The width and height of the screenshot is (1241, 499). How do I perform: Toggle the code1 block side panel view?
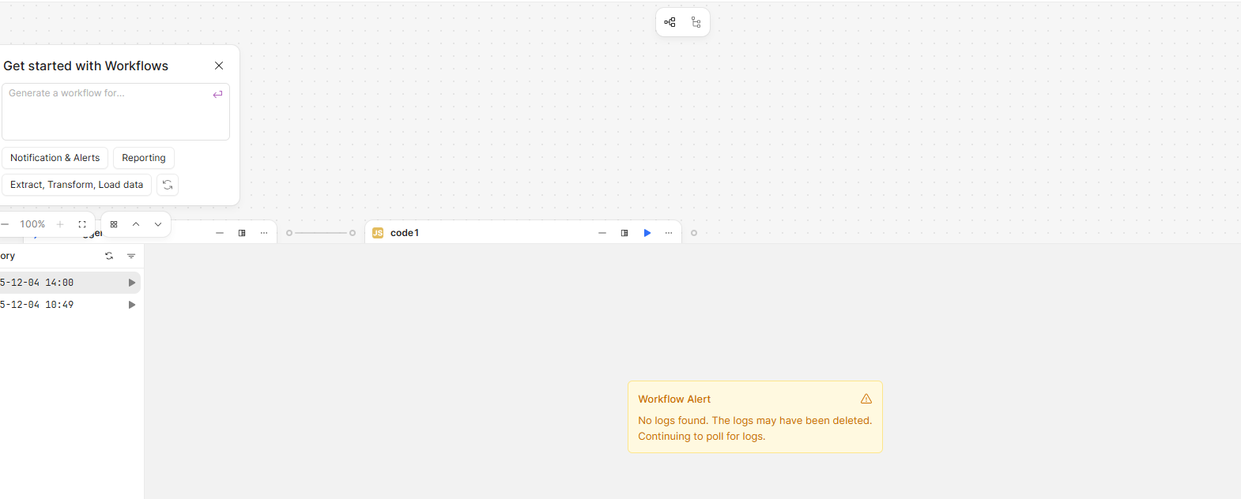(624, 233)
